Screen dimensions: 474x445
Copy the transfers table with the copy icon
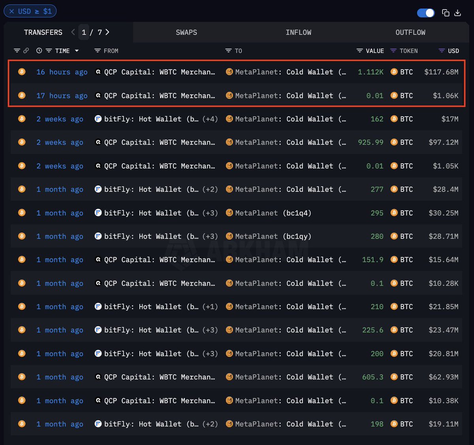(446, 13)
